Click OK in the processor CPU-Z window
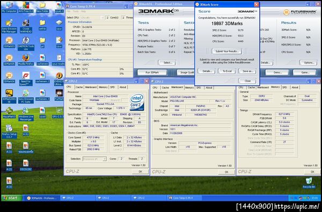Image resolution: width=322 pixels, height=212 pixels. click(x=140, y=172)
